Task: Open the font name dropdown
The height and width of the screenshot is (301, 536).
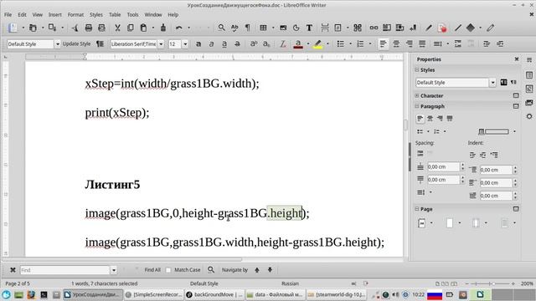Action: pyautogui.click(x=161, y=44)
